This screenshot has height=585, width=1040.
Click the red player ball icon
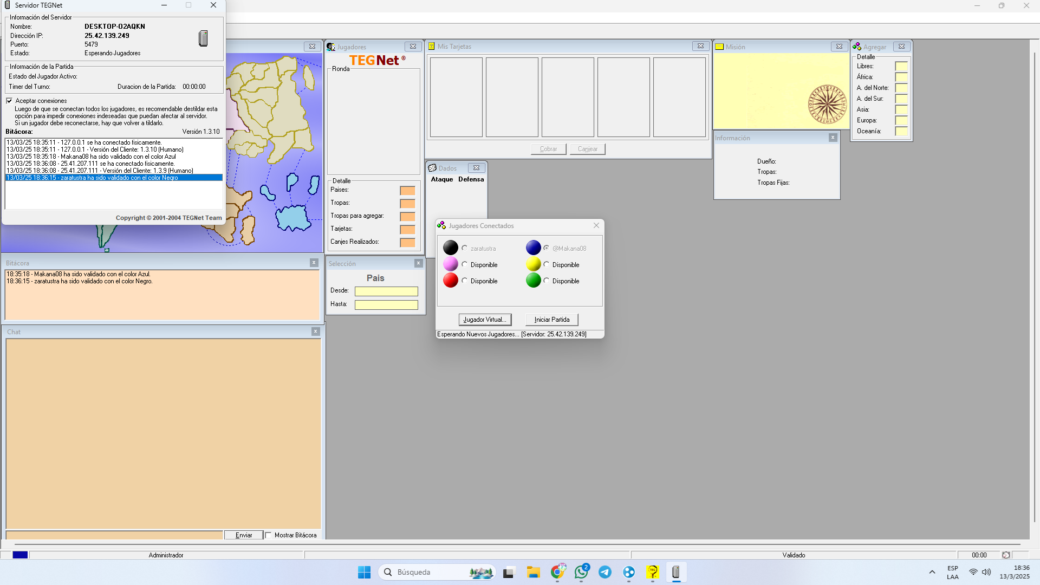[451, 280]
